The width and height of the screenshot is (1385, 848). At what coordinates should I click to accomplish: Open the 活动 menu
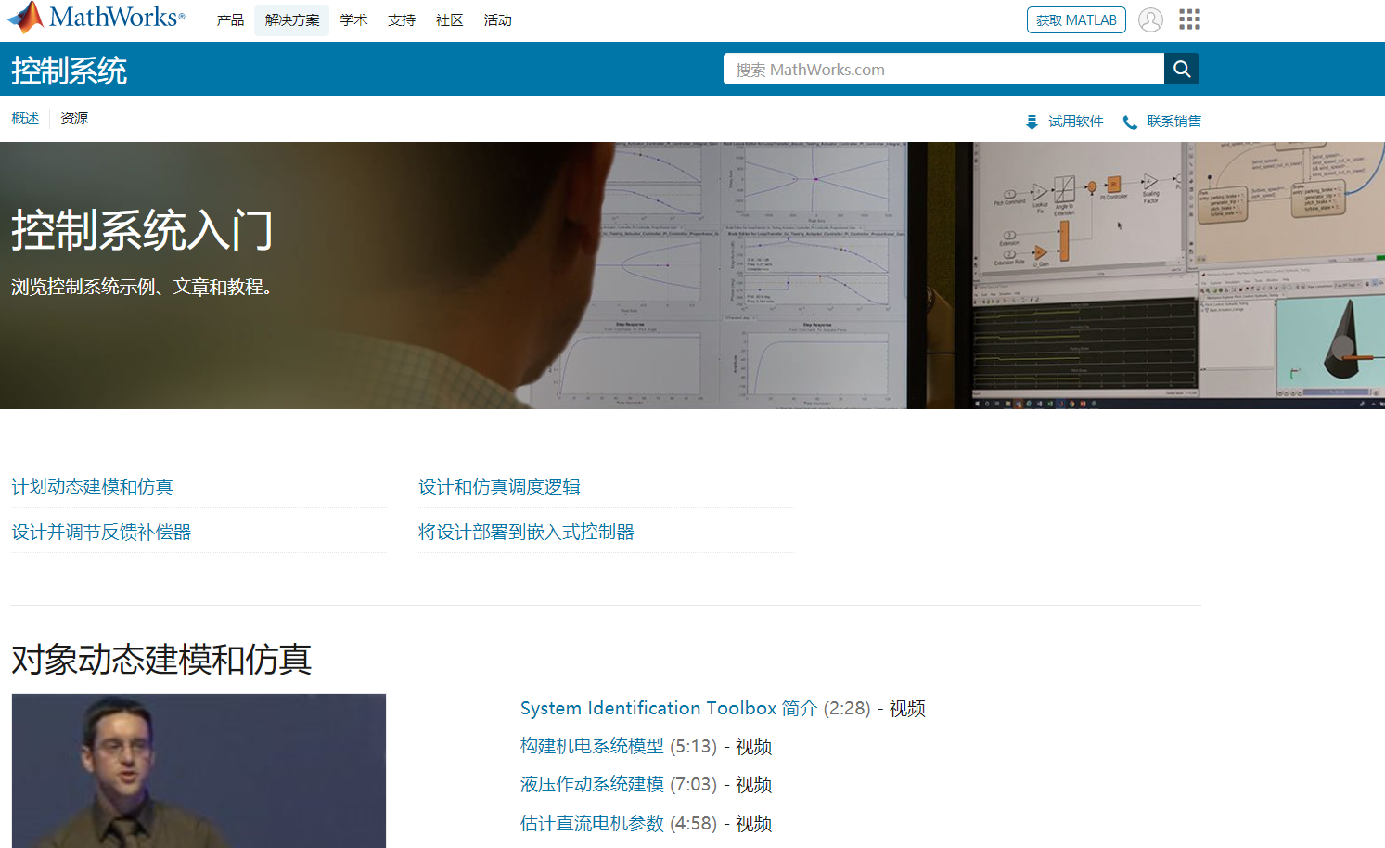pyautogui.click(x=498, y=19)
